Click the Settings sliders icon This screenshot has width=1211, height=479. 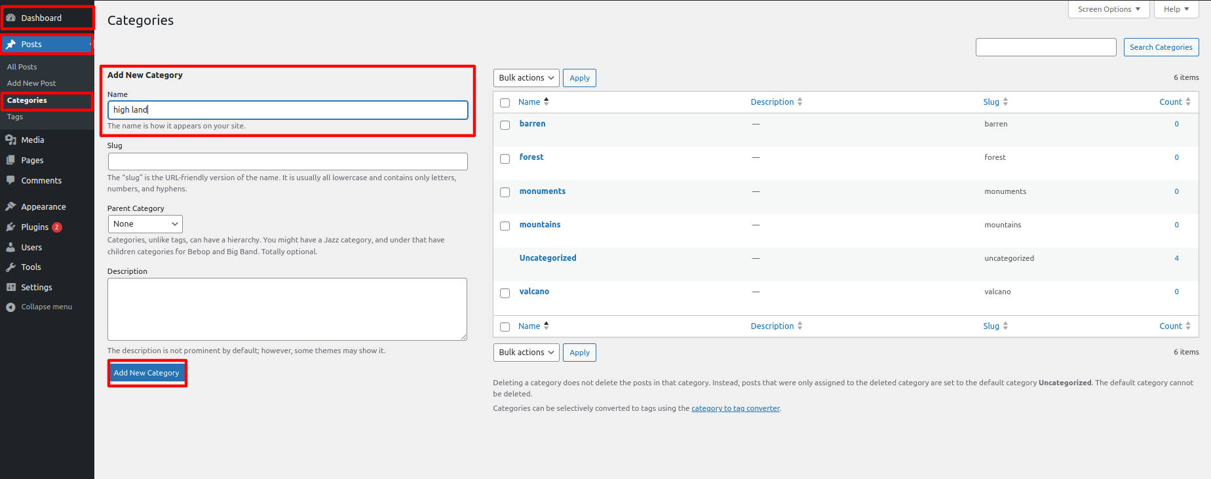pos(10,287)
